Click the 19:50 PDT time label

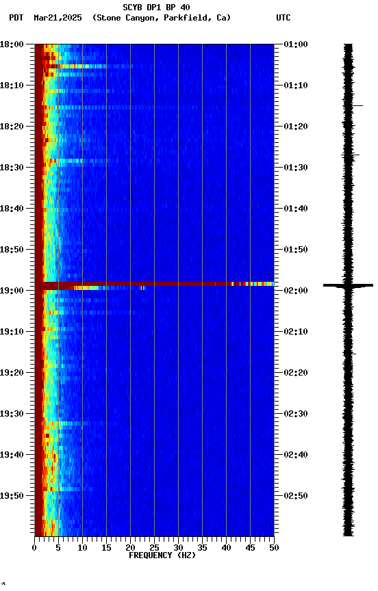(x=12, y=496)
